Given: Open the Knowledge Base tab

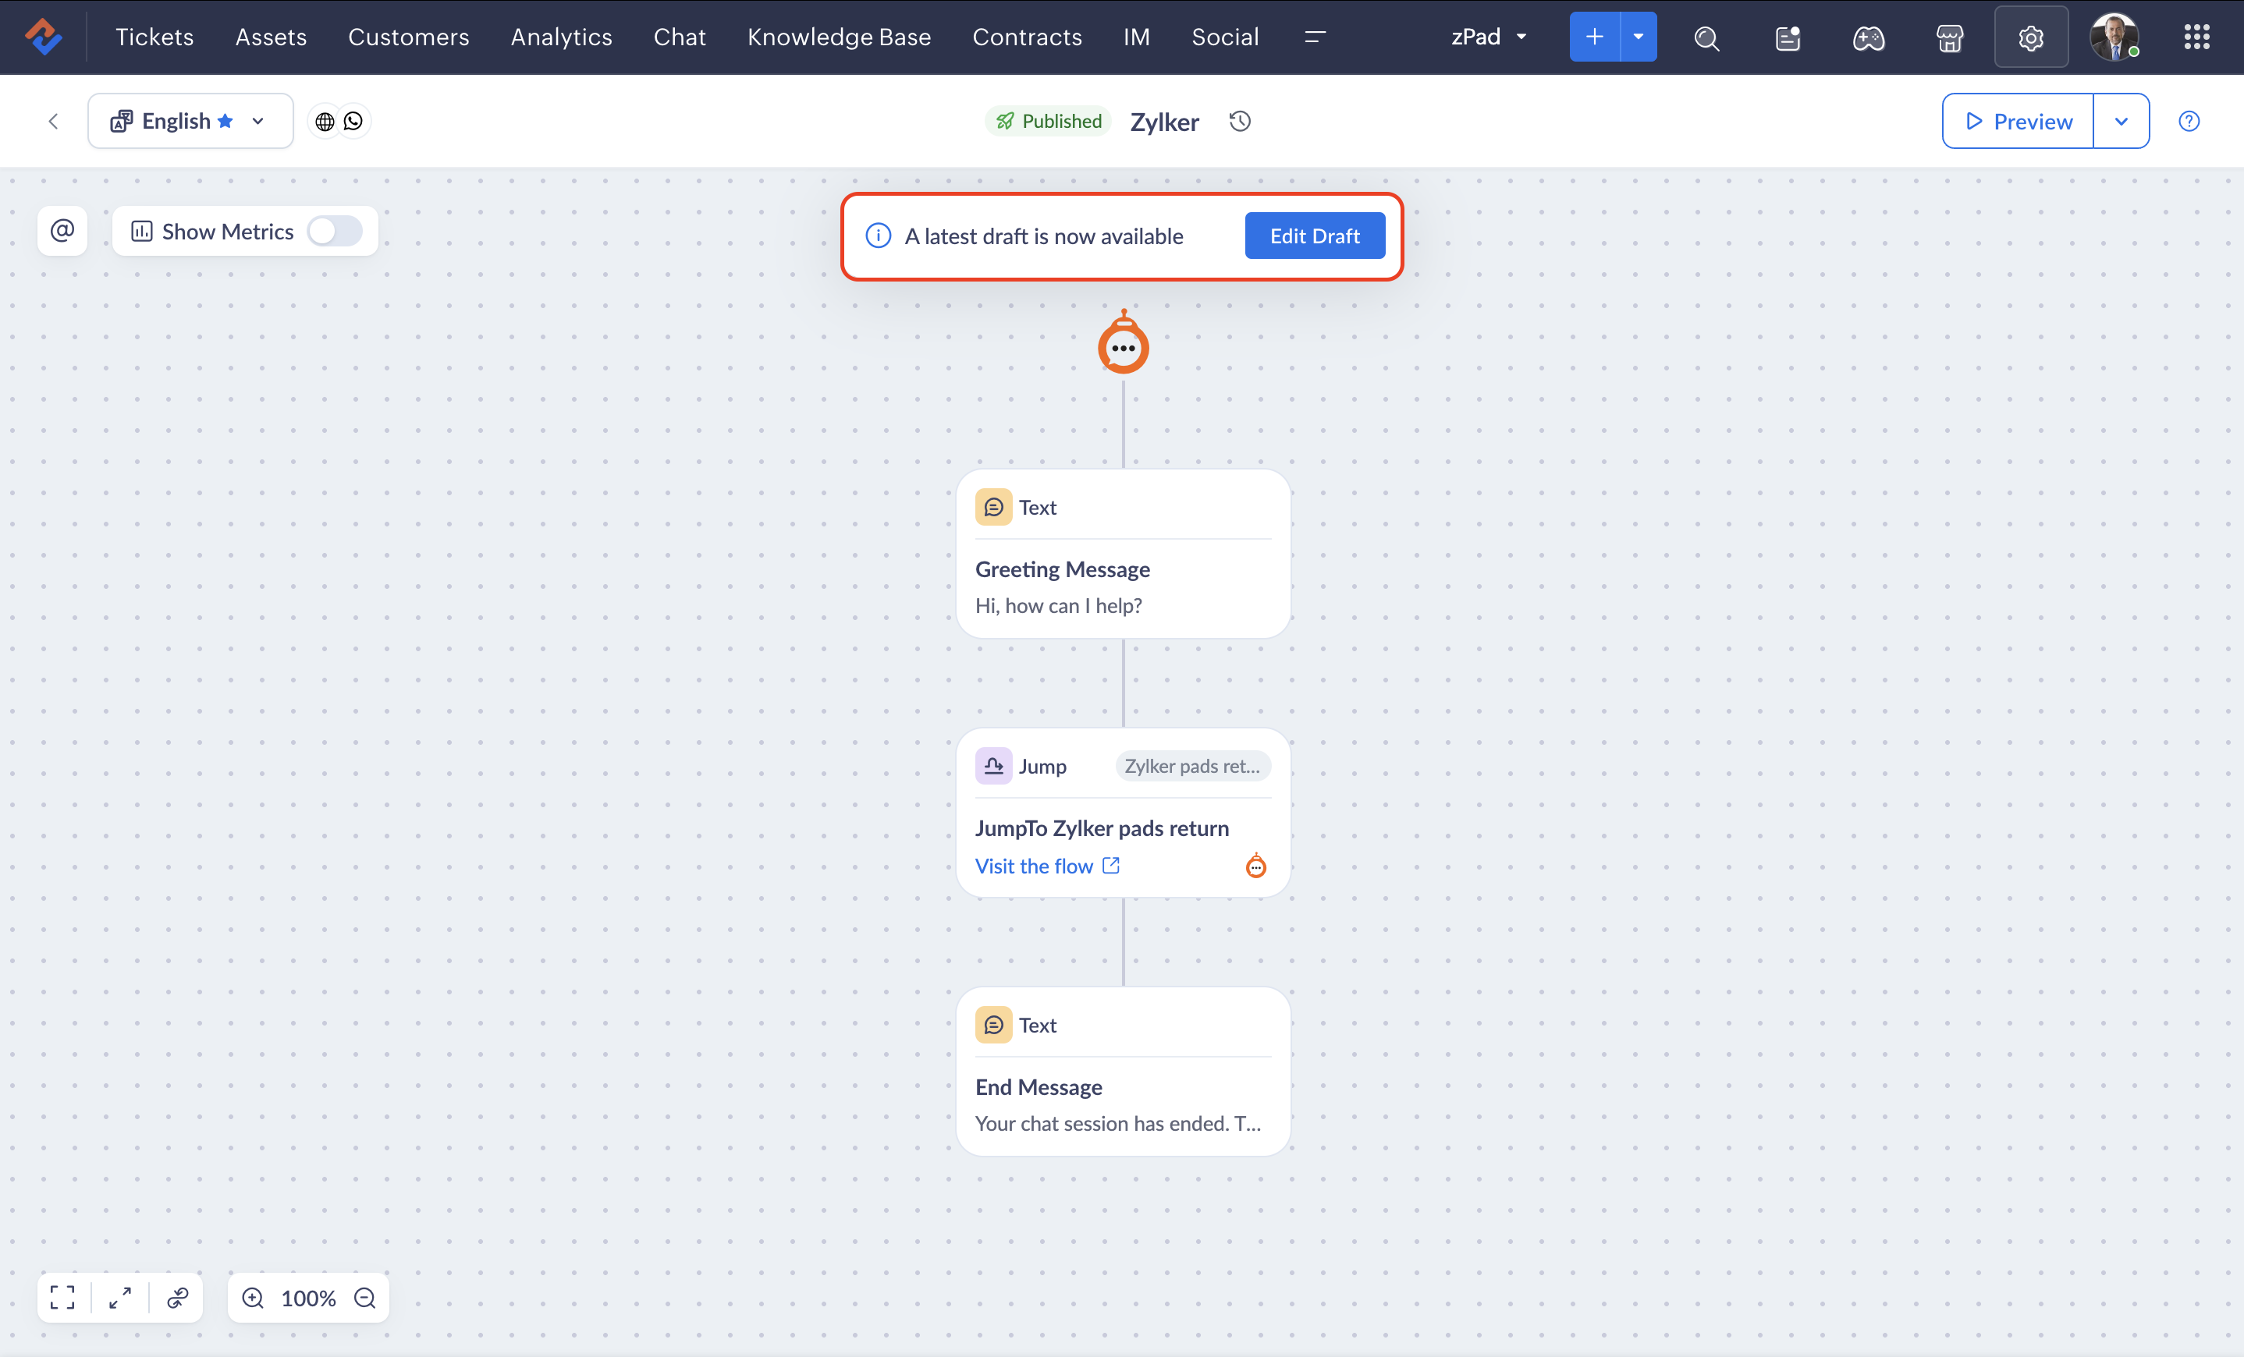Looking at the screenshot, I should click(x=839, y=37).
